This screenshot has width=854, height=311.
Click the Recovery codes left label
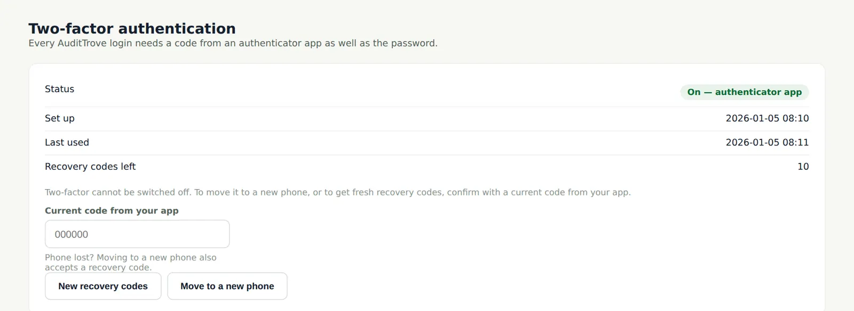90,166
